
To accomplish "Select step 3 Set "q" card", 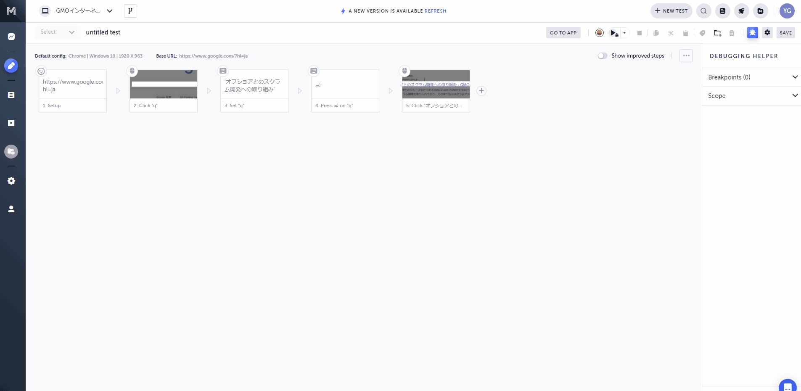I will tap(254, 91).
